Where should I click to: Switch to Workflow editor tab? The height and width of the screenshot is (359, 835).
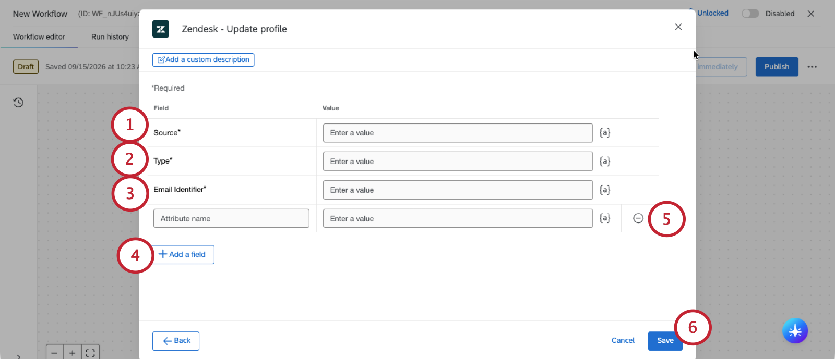(39, 37)
